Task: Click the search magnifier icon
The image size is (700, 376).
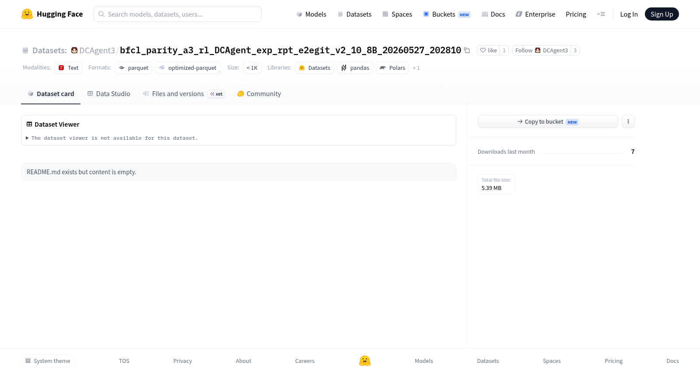Action: click(101, 14)
